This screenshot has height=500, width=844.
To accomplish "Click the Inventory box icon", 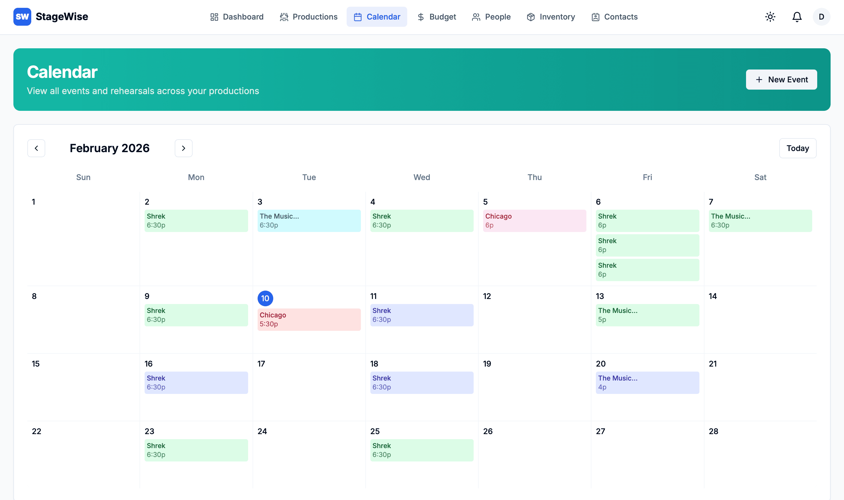I will 531,17.
